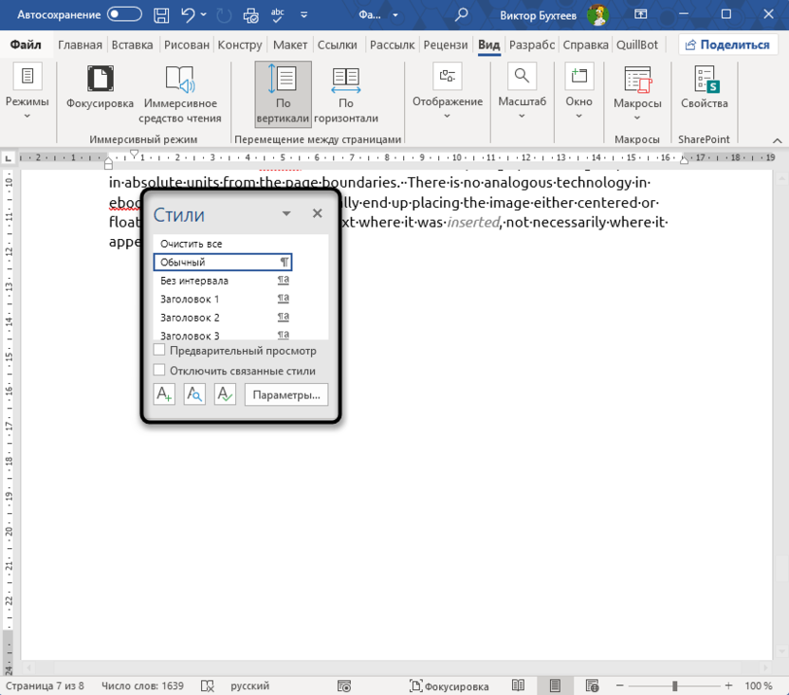This screenshot has height=695, width=789.
Task: Toggle the Автосохранение switch
Action: (x=125, y=15)
